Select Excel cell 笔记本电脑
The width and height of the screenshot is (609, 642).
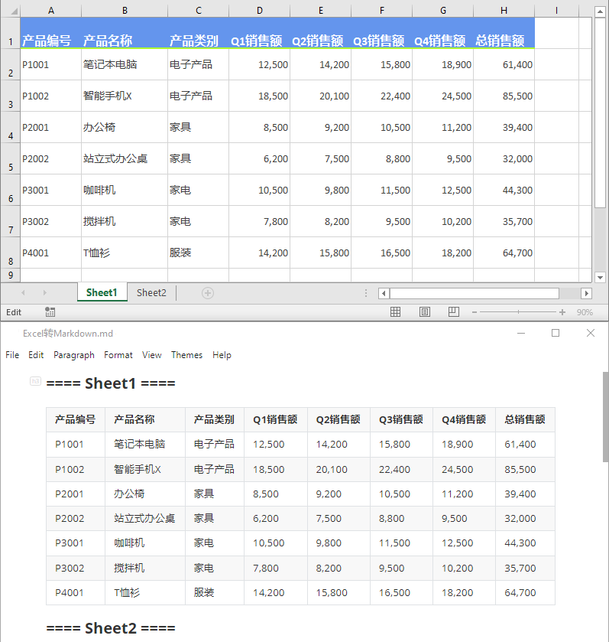(125, 65)
